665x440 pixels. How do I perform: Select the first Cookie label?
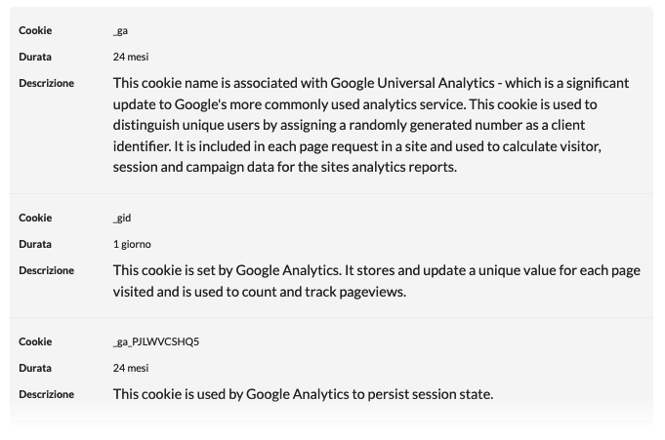pyautogui.click(x=35, y=30)
